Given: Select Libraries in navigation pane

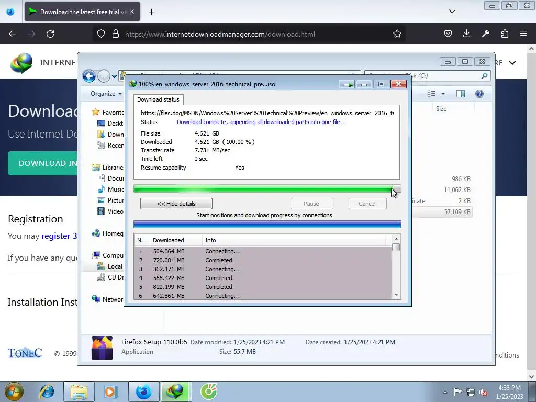Looking at the screenshot, I should 107,167.
